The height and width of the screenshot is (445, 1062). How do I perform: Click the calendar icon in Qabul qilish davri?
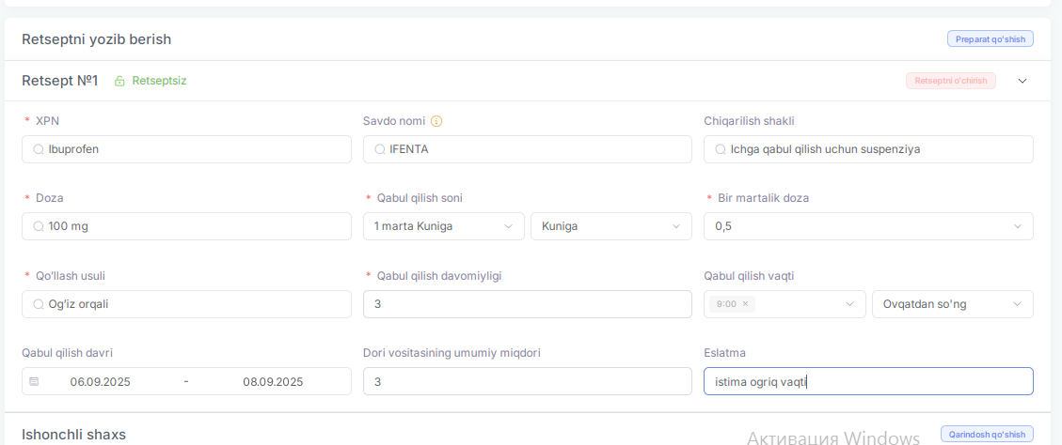(34, 381)
